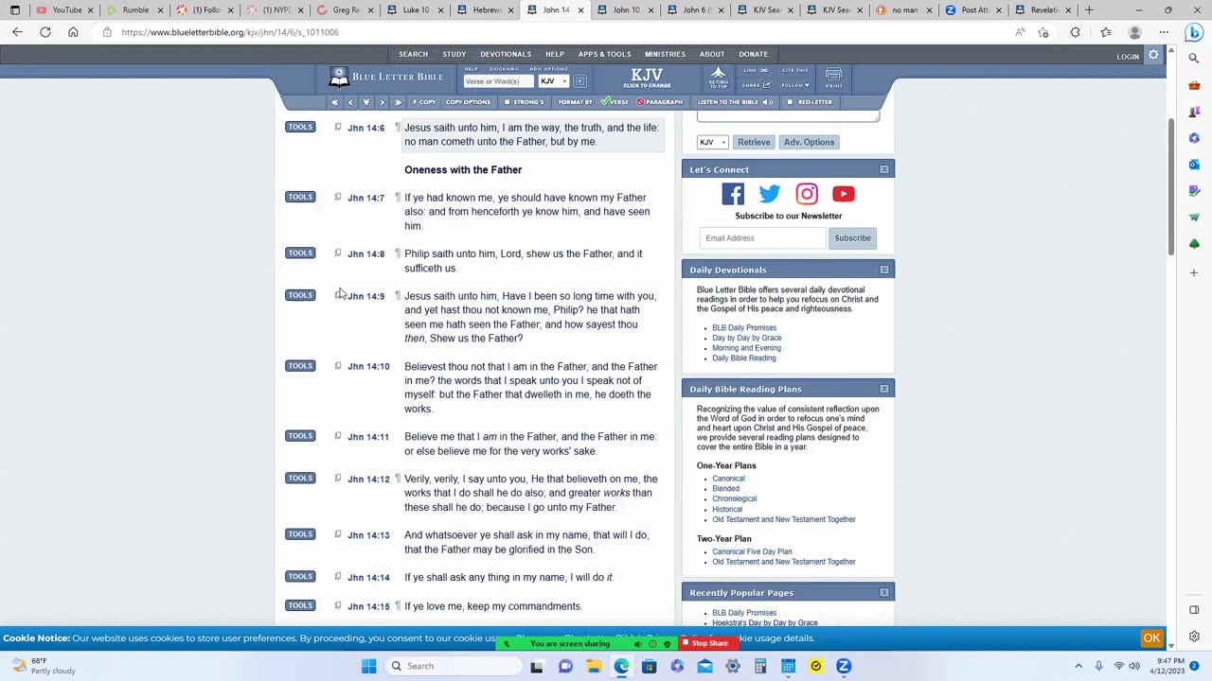This screenshot has height=681, width=1212.
Task: Click the Subscribe button
Action: point(852,238)
